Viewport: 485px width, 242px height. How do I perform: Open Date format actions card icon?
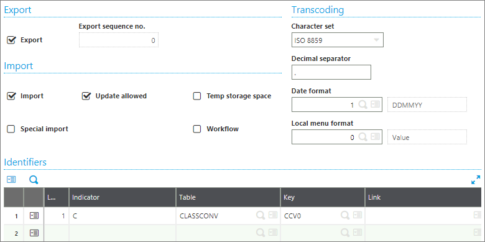click(375, 105)
